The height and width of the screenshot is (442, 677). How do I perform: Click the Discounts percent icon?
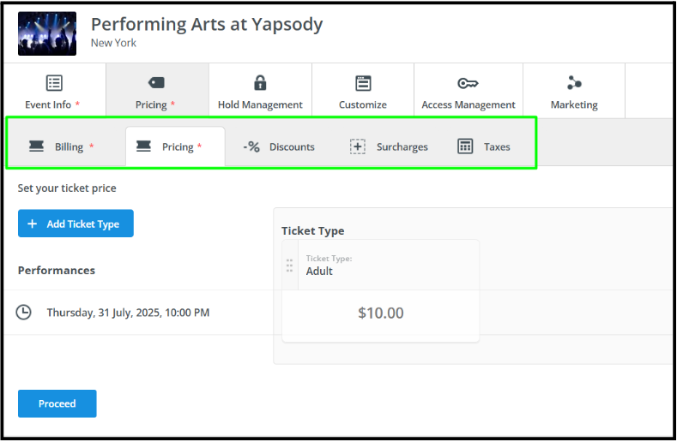point(251,147)
